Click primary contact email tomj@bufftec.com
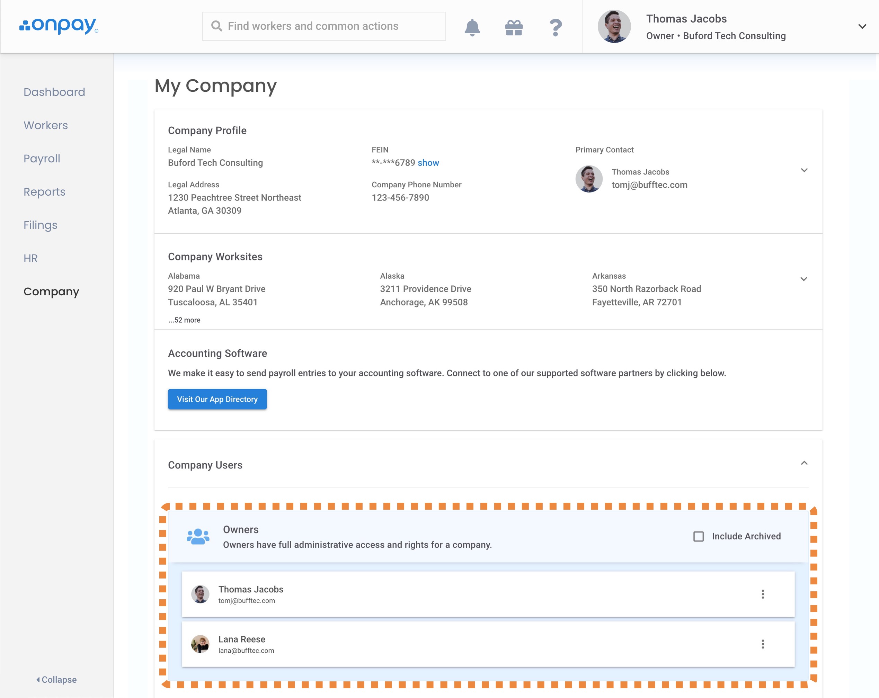This screenshot has width=879, height=698. click(x=649, y=185)
